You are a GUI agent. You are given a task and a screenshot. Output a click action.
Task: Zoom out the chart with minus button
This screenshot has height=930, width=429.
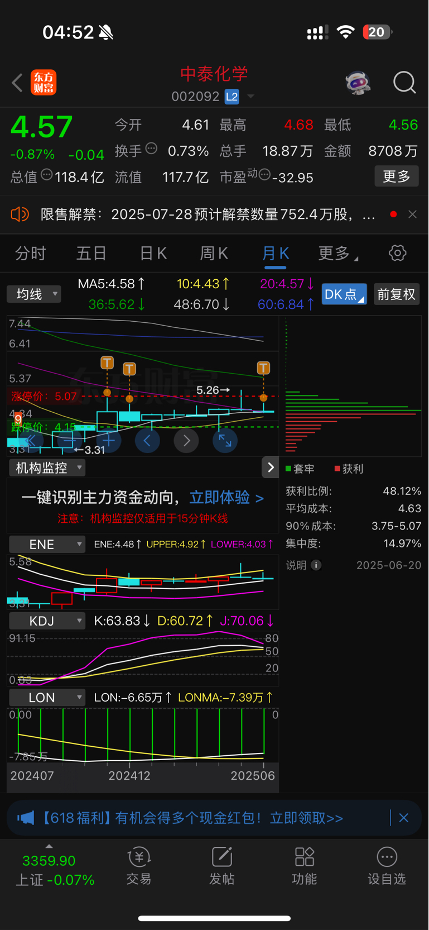coord(69,441)
